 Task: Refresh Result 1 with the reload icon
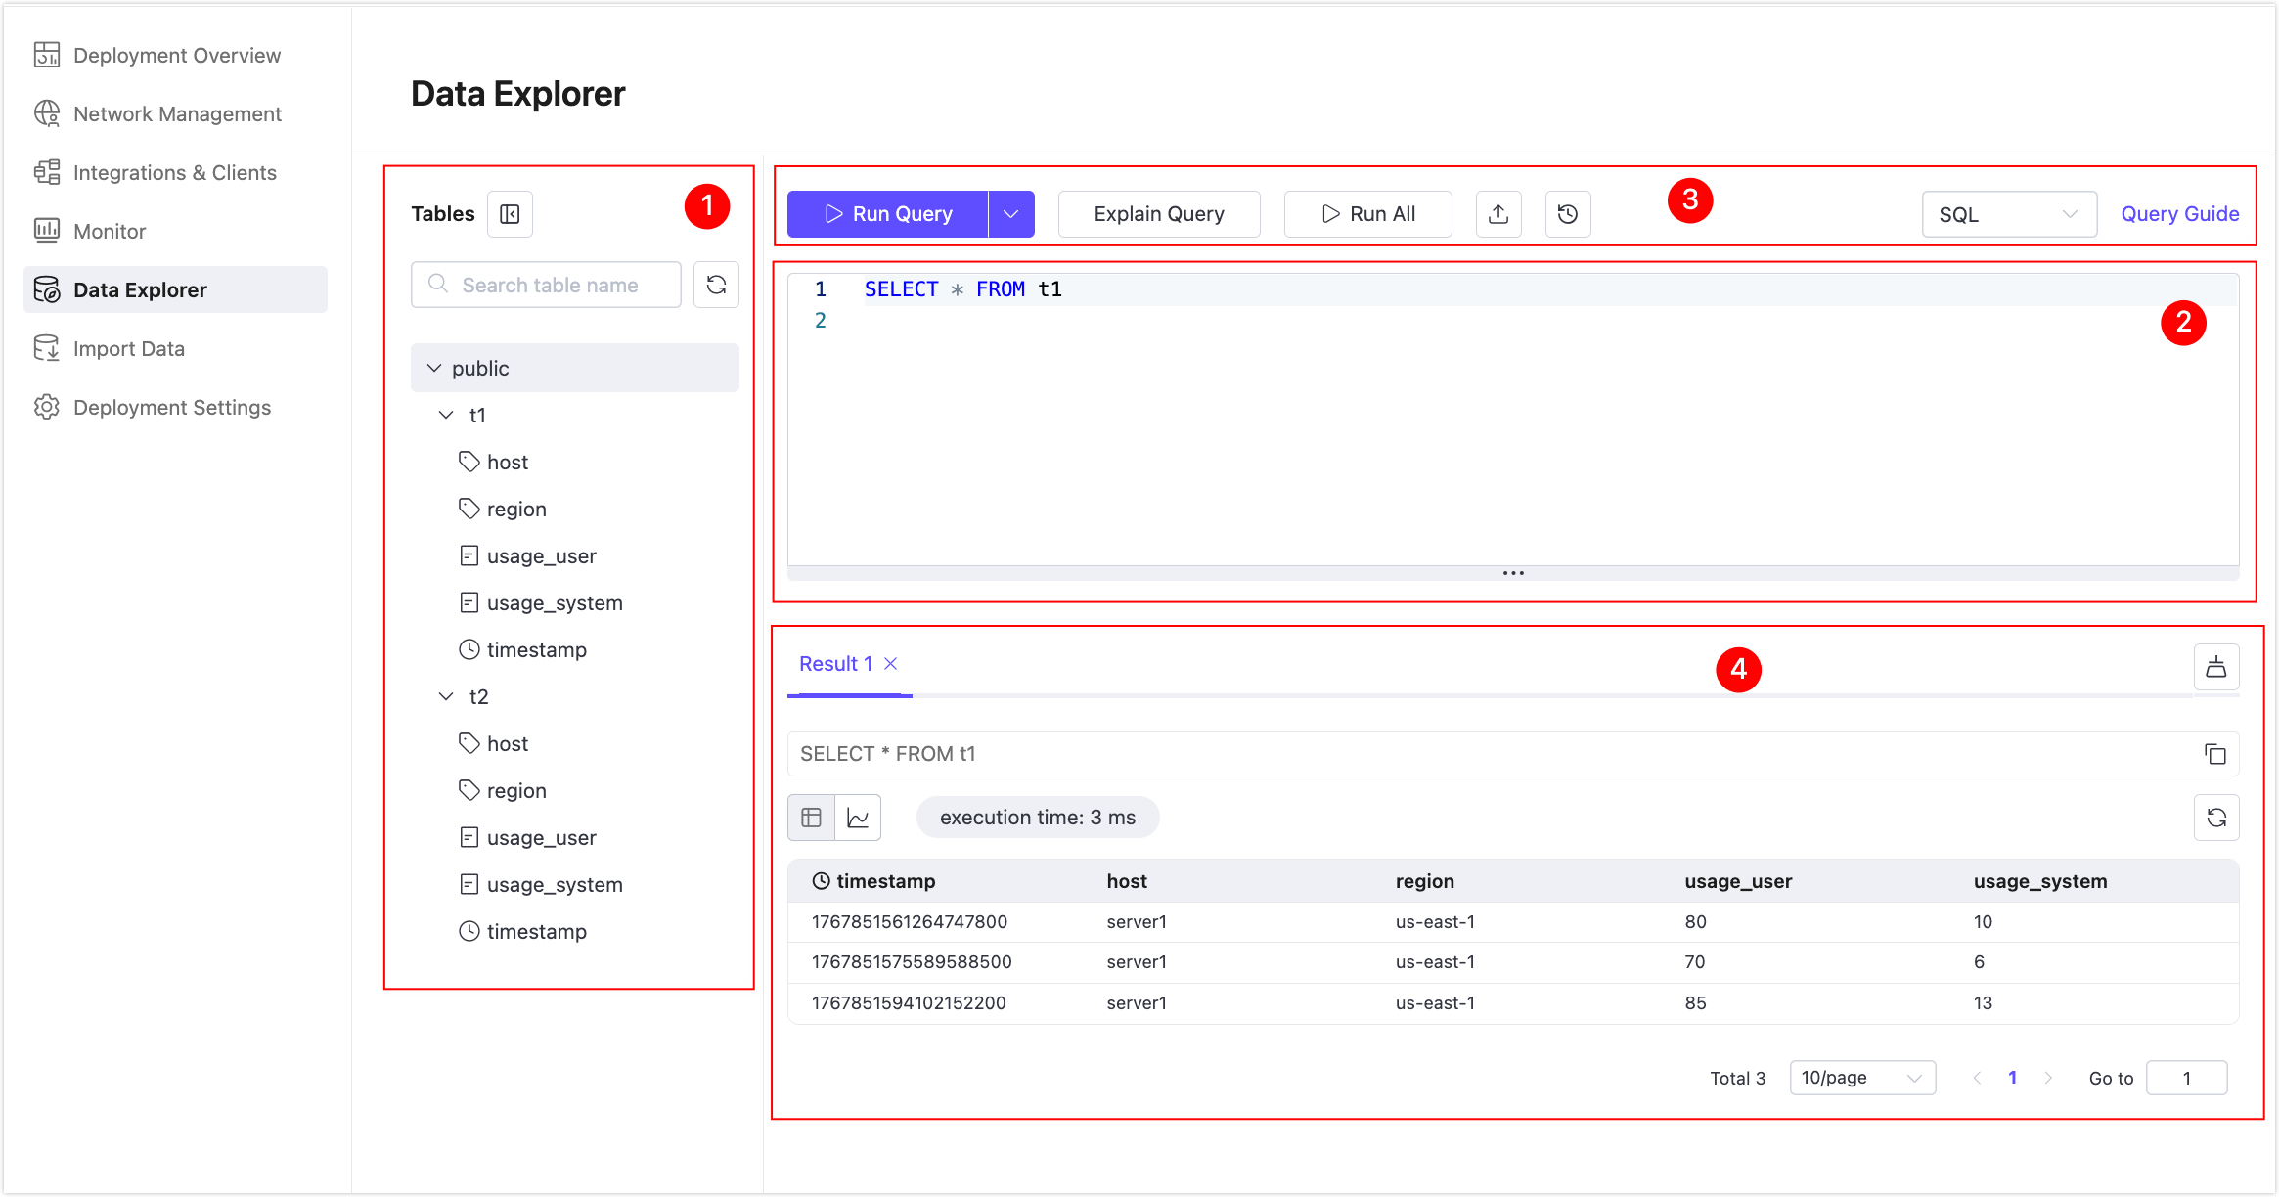2216,818
